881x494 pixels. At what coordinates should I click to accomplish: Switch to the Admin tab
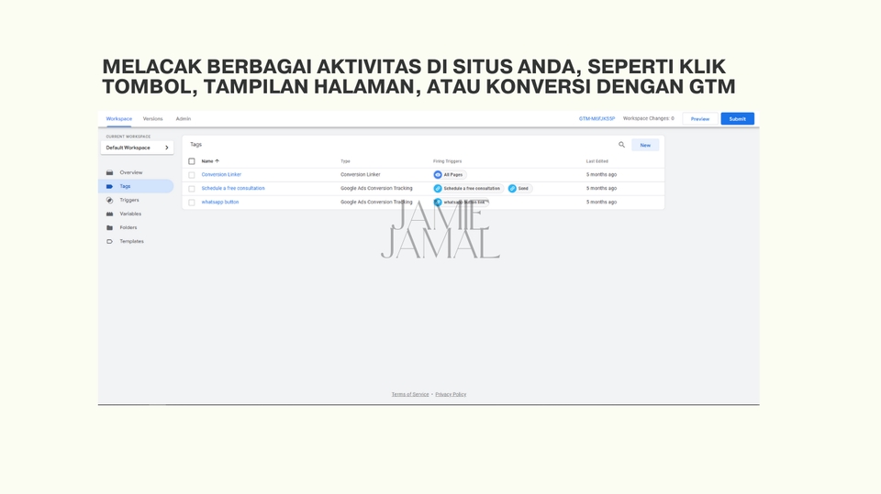184,119
